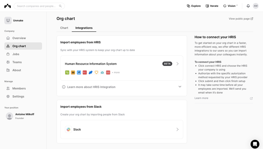
Task: Open the Human Resource Information System row
Action: [x=122, y=68]
